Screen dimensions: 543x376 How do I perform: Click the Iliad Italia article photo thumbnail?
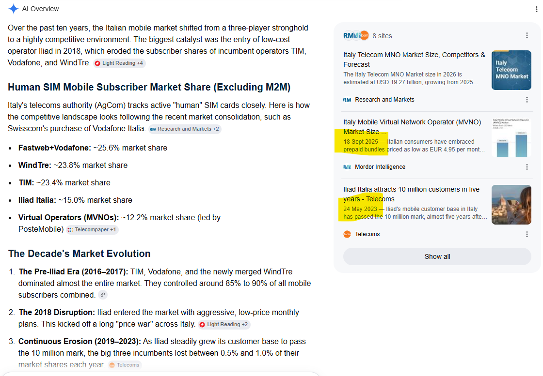click(511, 205)
